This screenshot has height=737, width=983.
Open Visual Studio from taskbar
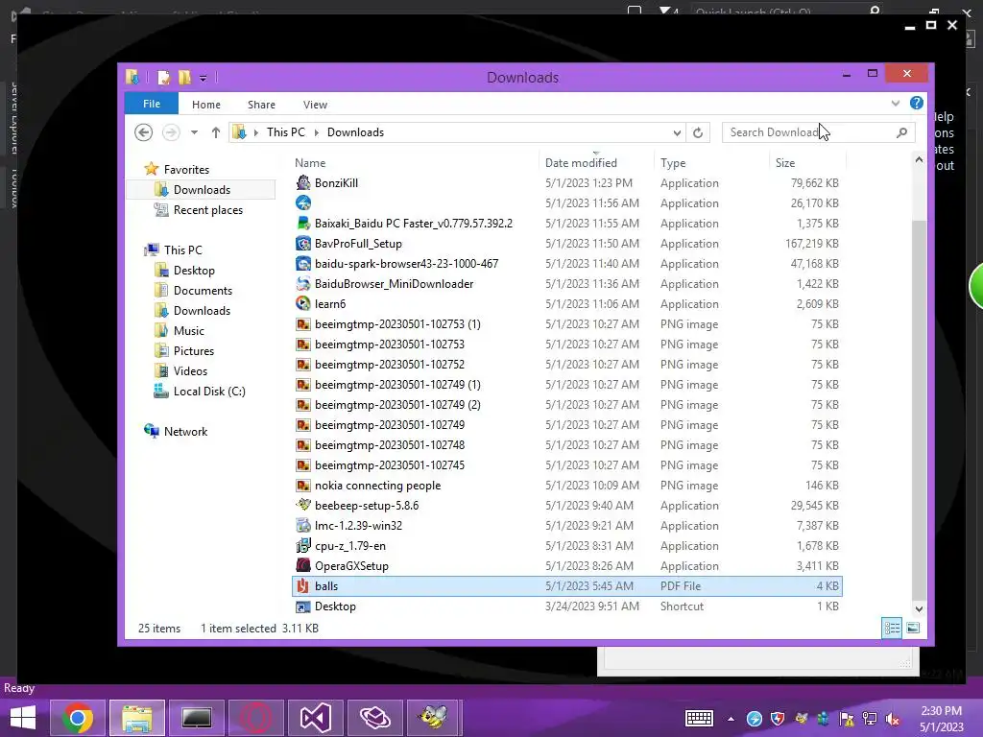[315, 718]
